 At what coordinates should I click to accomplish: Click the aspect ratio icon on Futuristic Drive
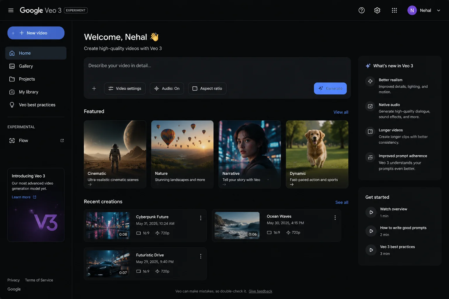click(139, 271)
